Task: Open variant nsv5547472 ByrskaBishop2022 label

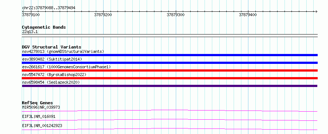Action: (54, 75)
